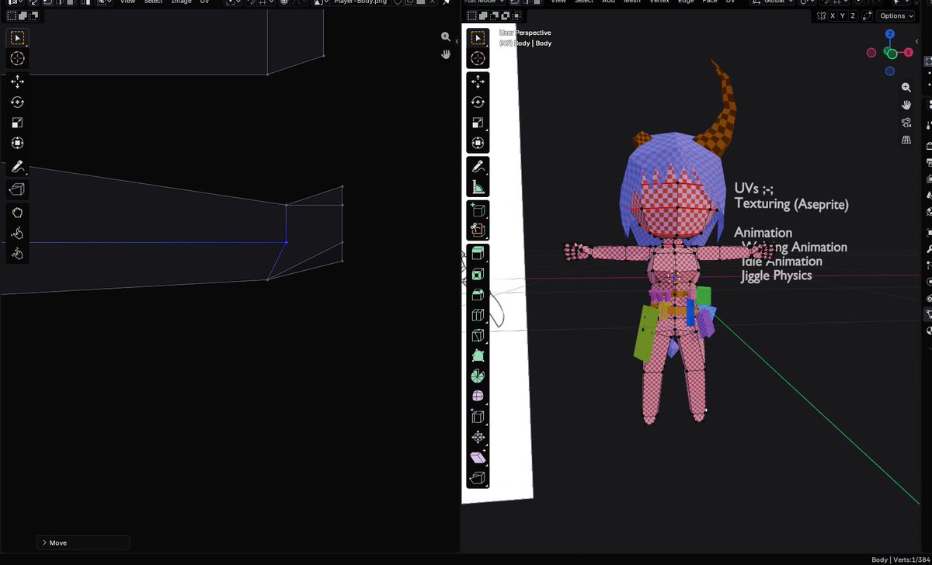Image resolution: width=932 pixels, height=565 pixels.
Task: Set extend-selection mode in UV editor
Action: 23,16
